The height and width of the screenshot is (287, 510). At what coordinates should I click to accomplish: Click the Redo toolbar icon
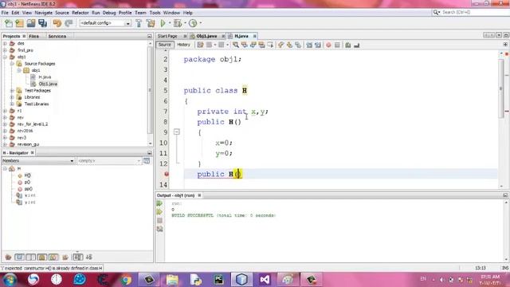click(x=69, y=23)
